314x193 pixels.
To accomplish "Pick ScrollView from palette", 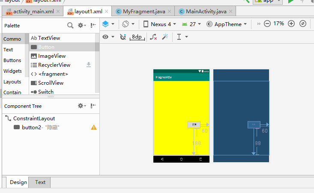I will (62, 83).
